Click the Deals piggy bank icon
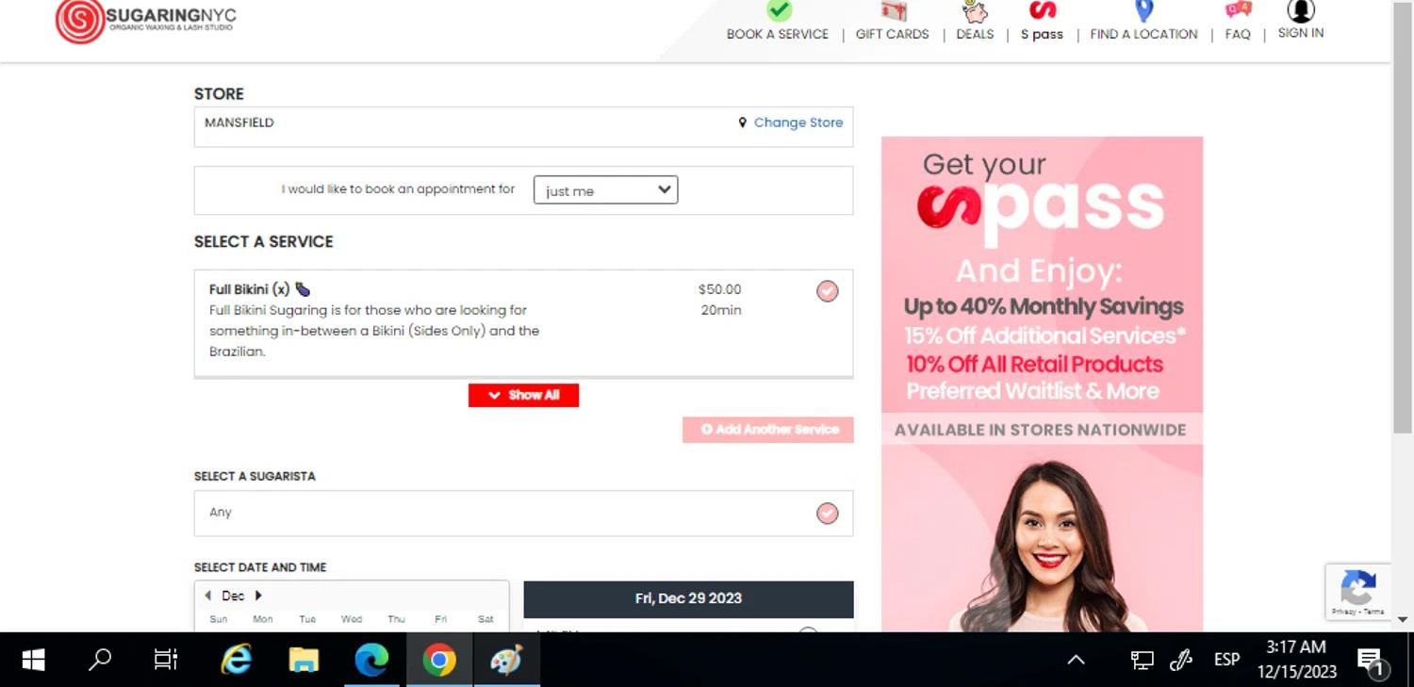The height and width of the screenshot is (687, 1414). (975, 10)
